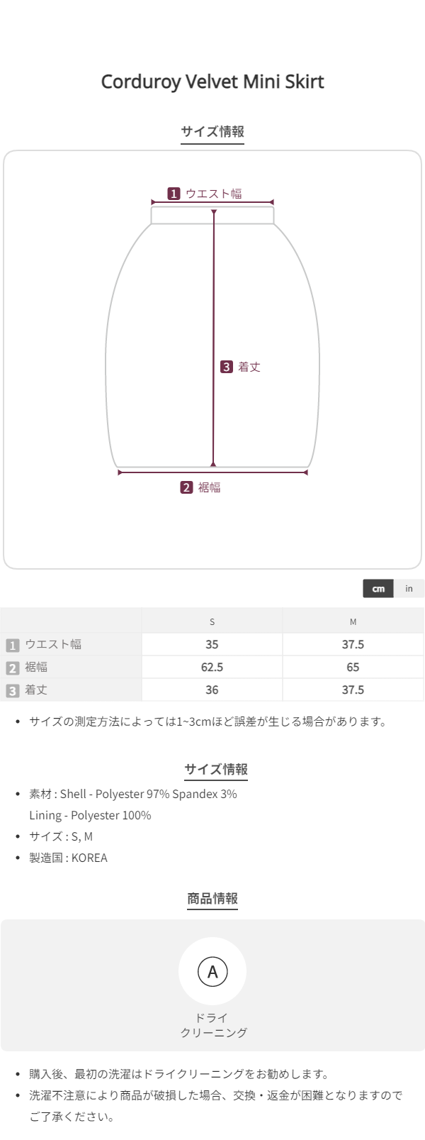This screenshot has height=1140, width=425.
Task: Click number 1 badge in skirt diagram
Action: [x=174, y=194]
